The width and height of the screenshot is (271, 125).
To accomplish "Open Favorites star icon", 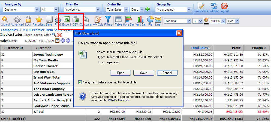I will tap(39, 21).
